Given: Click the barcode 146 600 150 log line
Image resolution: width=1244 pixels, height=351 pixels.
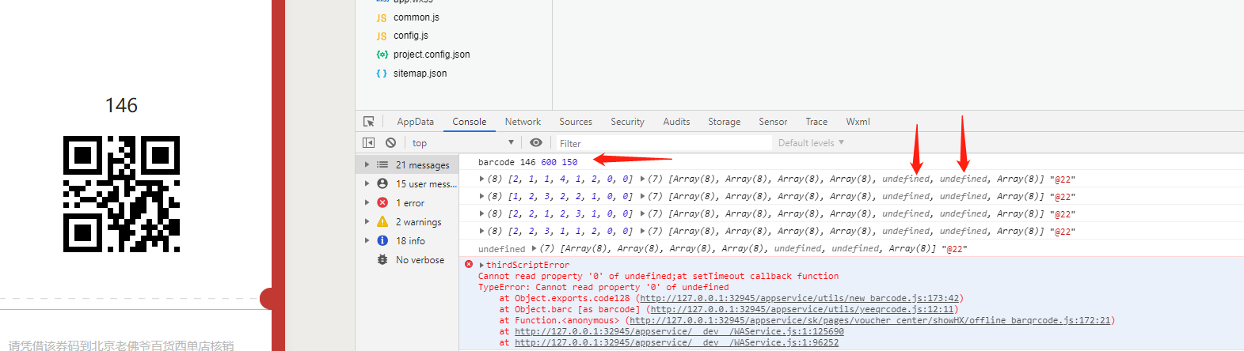Looking at the screenshot, I should [x=528, y=162].
